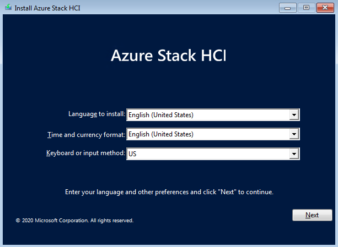Click the Microsoft Corporation copyright notice

pos(74,221)
